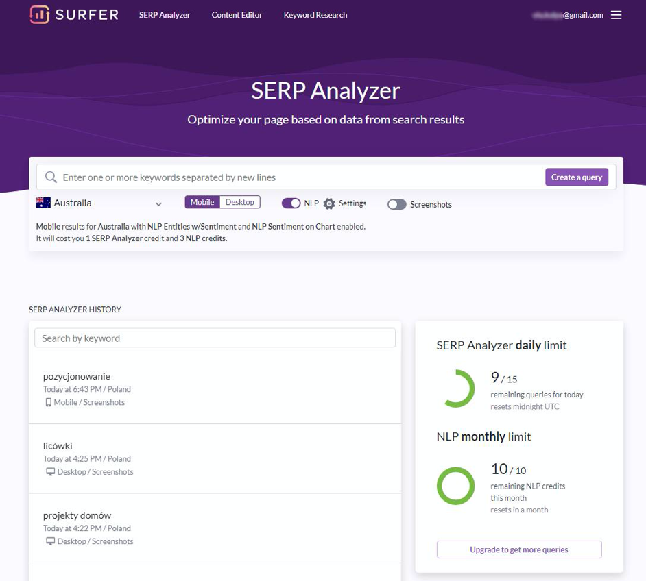
Task: Click 'resets midnight UTC' text
Action: coord(525,406)
